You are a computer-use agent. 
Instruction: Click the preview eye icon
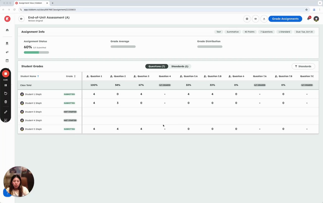(256, 19)
